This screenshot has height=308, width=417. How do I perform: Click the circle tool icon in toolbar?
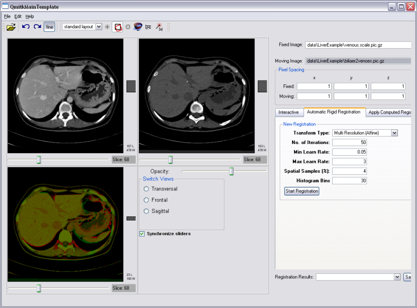tap(128, 27)
